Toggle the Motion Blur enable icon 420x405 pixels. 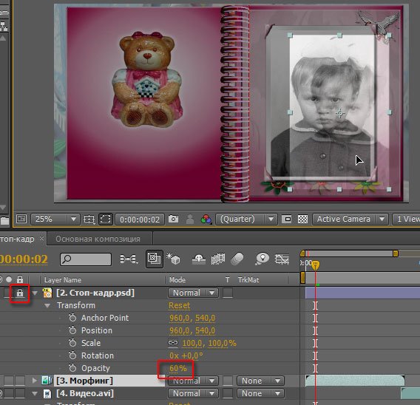point(237,259)
